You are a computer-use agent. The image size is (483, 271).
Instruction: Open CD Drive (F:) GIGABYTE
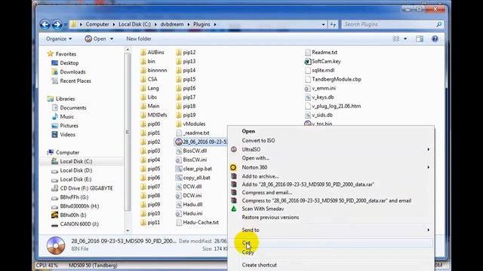(x=82, y=188)
